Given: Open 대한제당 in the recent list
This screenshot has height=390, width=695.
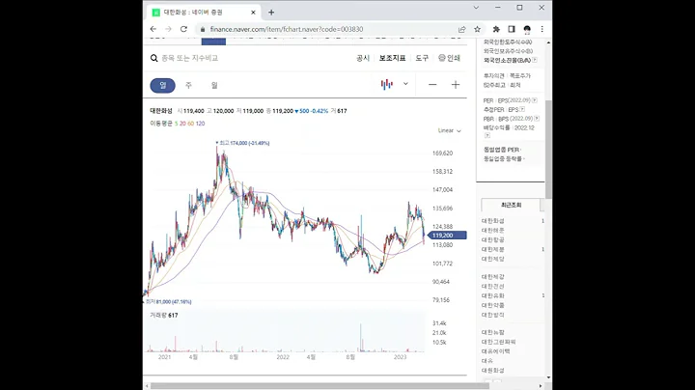Looking at the screenshot, I should (493, 259).
